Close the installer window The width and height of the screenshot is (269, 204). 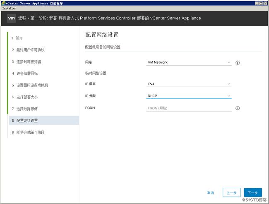[265, 3]
